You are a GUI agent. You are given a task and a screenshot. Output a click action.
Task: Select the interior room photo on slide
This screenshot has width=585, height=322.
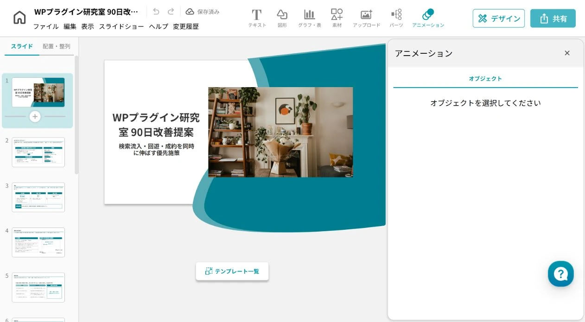click(x=280, y=132)
